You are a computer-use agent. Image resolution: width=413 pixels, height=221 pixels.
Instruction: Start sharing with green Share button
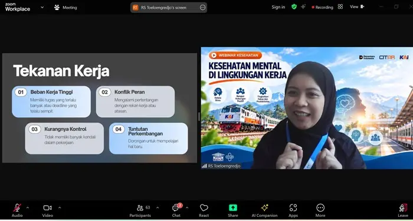(x=233, y=211)
